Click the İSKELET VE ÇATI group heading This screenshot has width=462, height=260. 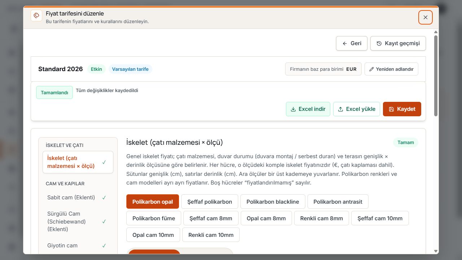(65, 145)
